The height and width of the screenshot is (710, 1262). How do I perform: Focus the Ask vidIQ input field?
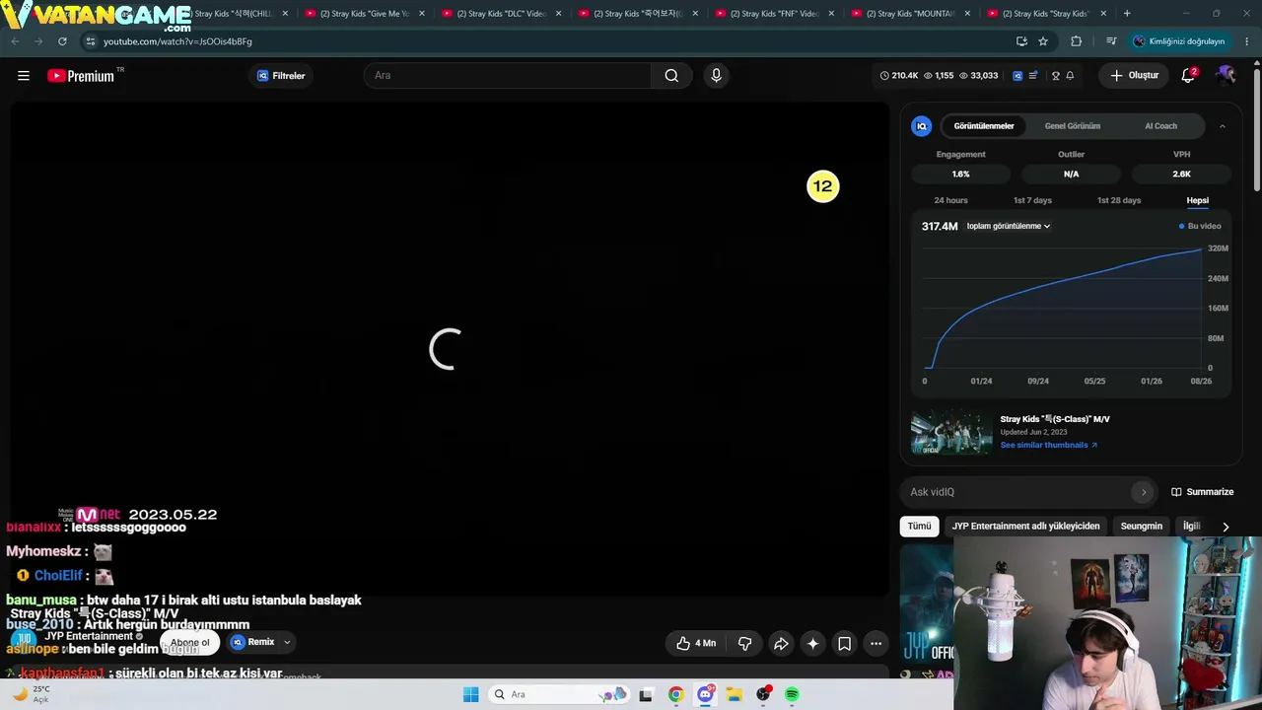point(1018,492)
